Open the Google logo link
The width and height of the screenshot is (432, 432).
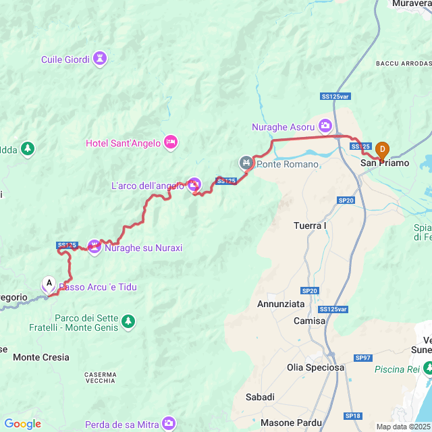(23, 424)
